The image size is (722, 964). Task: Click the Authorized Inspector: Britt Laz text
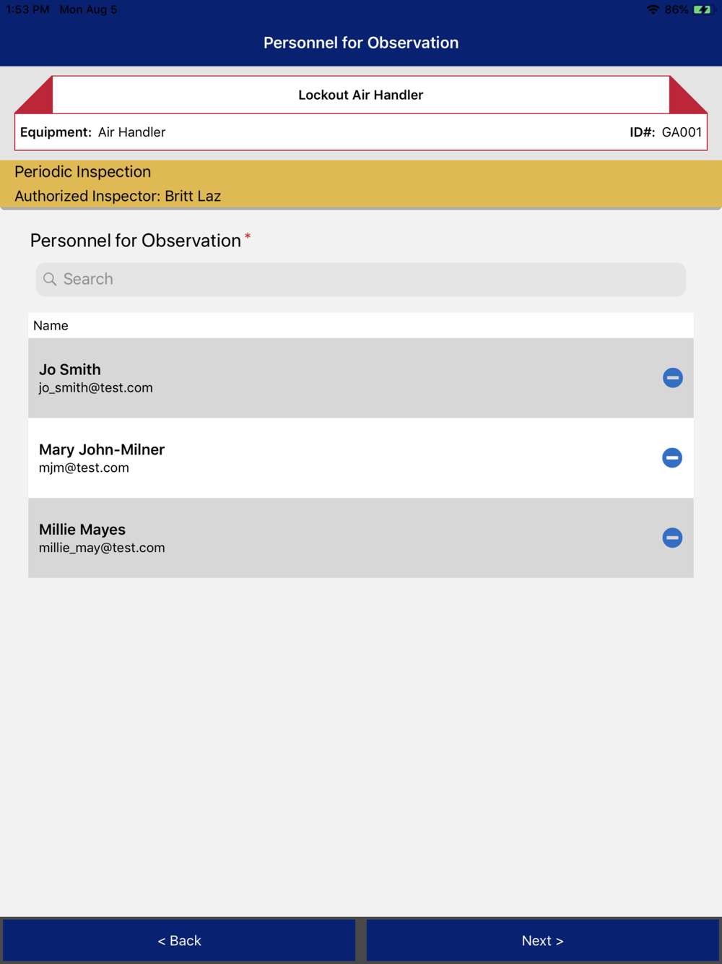tap(118, 197)
